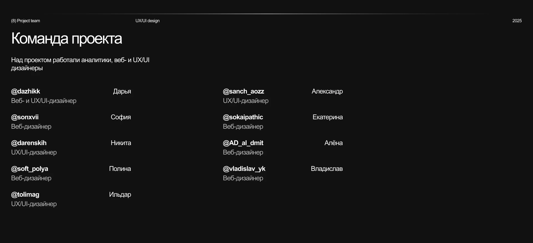Open the @soft_polya handle
The width and height of the screenshot is (533, 243).
pos(29,169)
